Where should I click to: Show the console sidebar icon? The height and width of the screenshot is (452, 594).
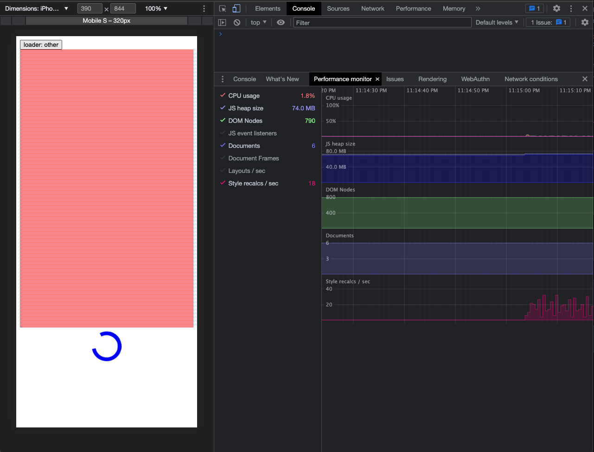click(x=222, y=22)
